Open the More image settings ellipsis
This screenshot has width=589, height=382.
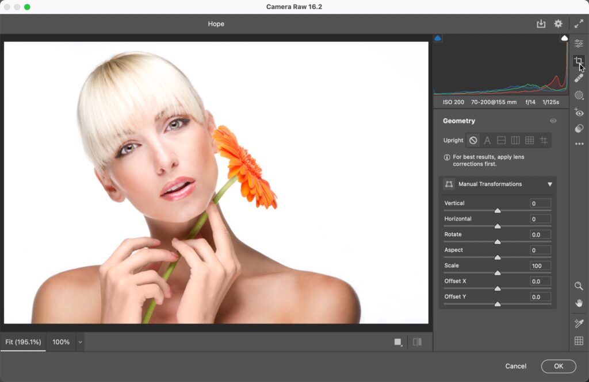pos(579,144)
